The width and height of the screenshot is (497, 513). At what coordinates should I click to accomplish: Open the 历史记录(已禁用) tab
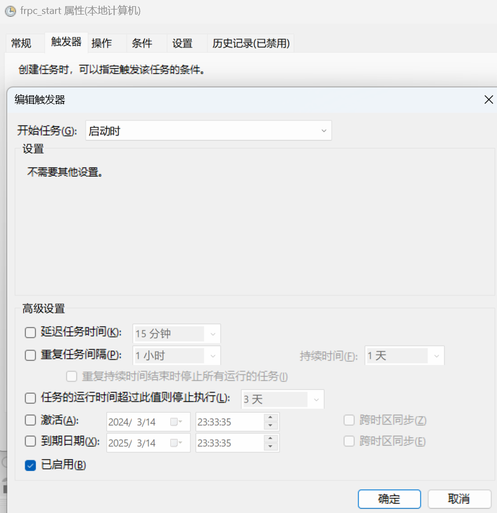(x=251, y=43)
